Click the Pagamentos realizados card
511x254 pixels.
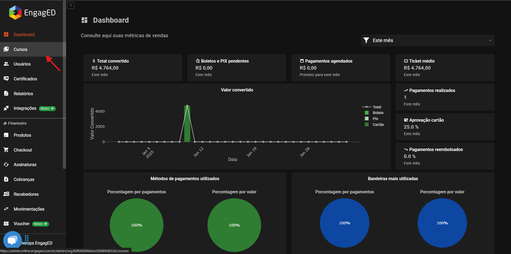point(445,97)
